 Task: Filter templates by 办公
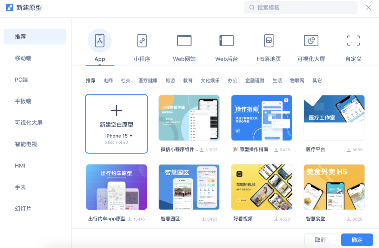tap(233, 81)
